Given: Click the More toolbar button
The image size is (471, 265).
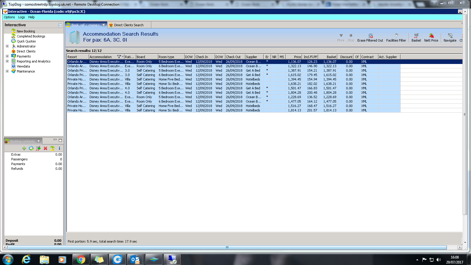Looking at the screenshot, I should pyautogui.click(x=341, y=38).
